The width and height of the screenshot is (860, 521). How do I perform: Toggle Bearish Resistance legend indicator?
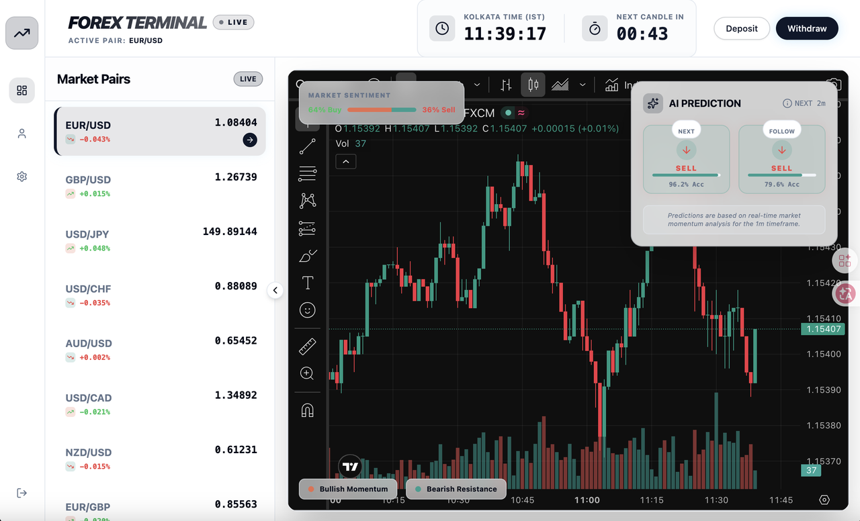tap(456, 489)
